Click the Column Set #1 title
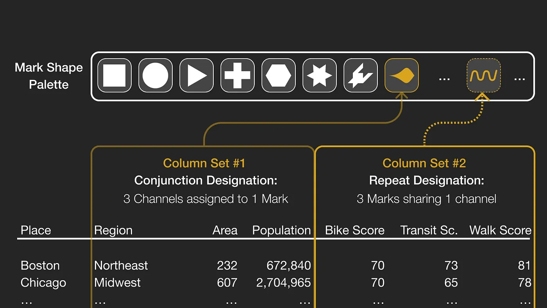Viewport: 547px width, 308px height. pos(204,163)
